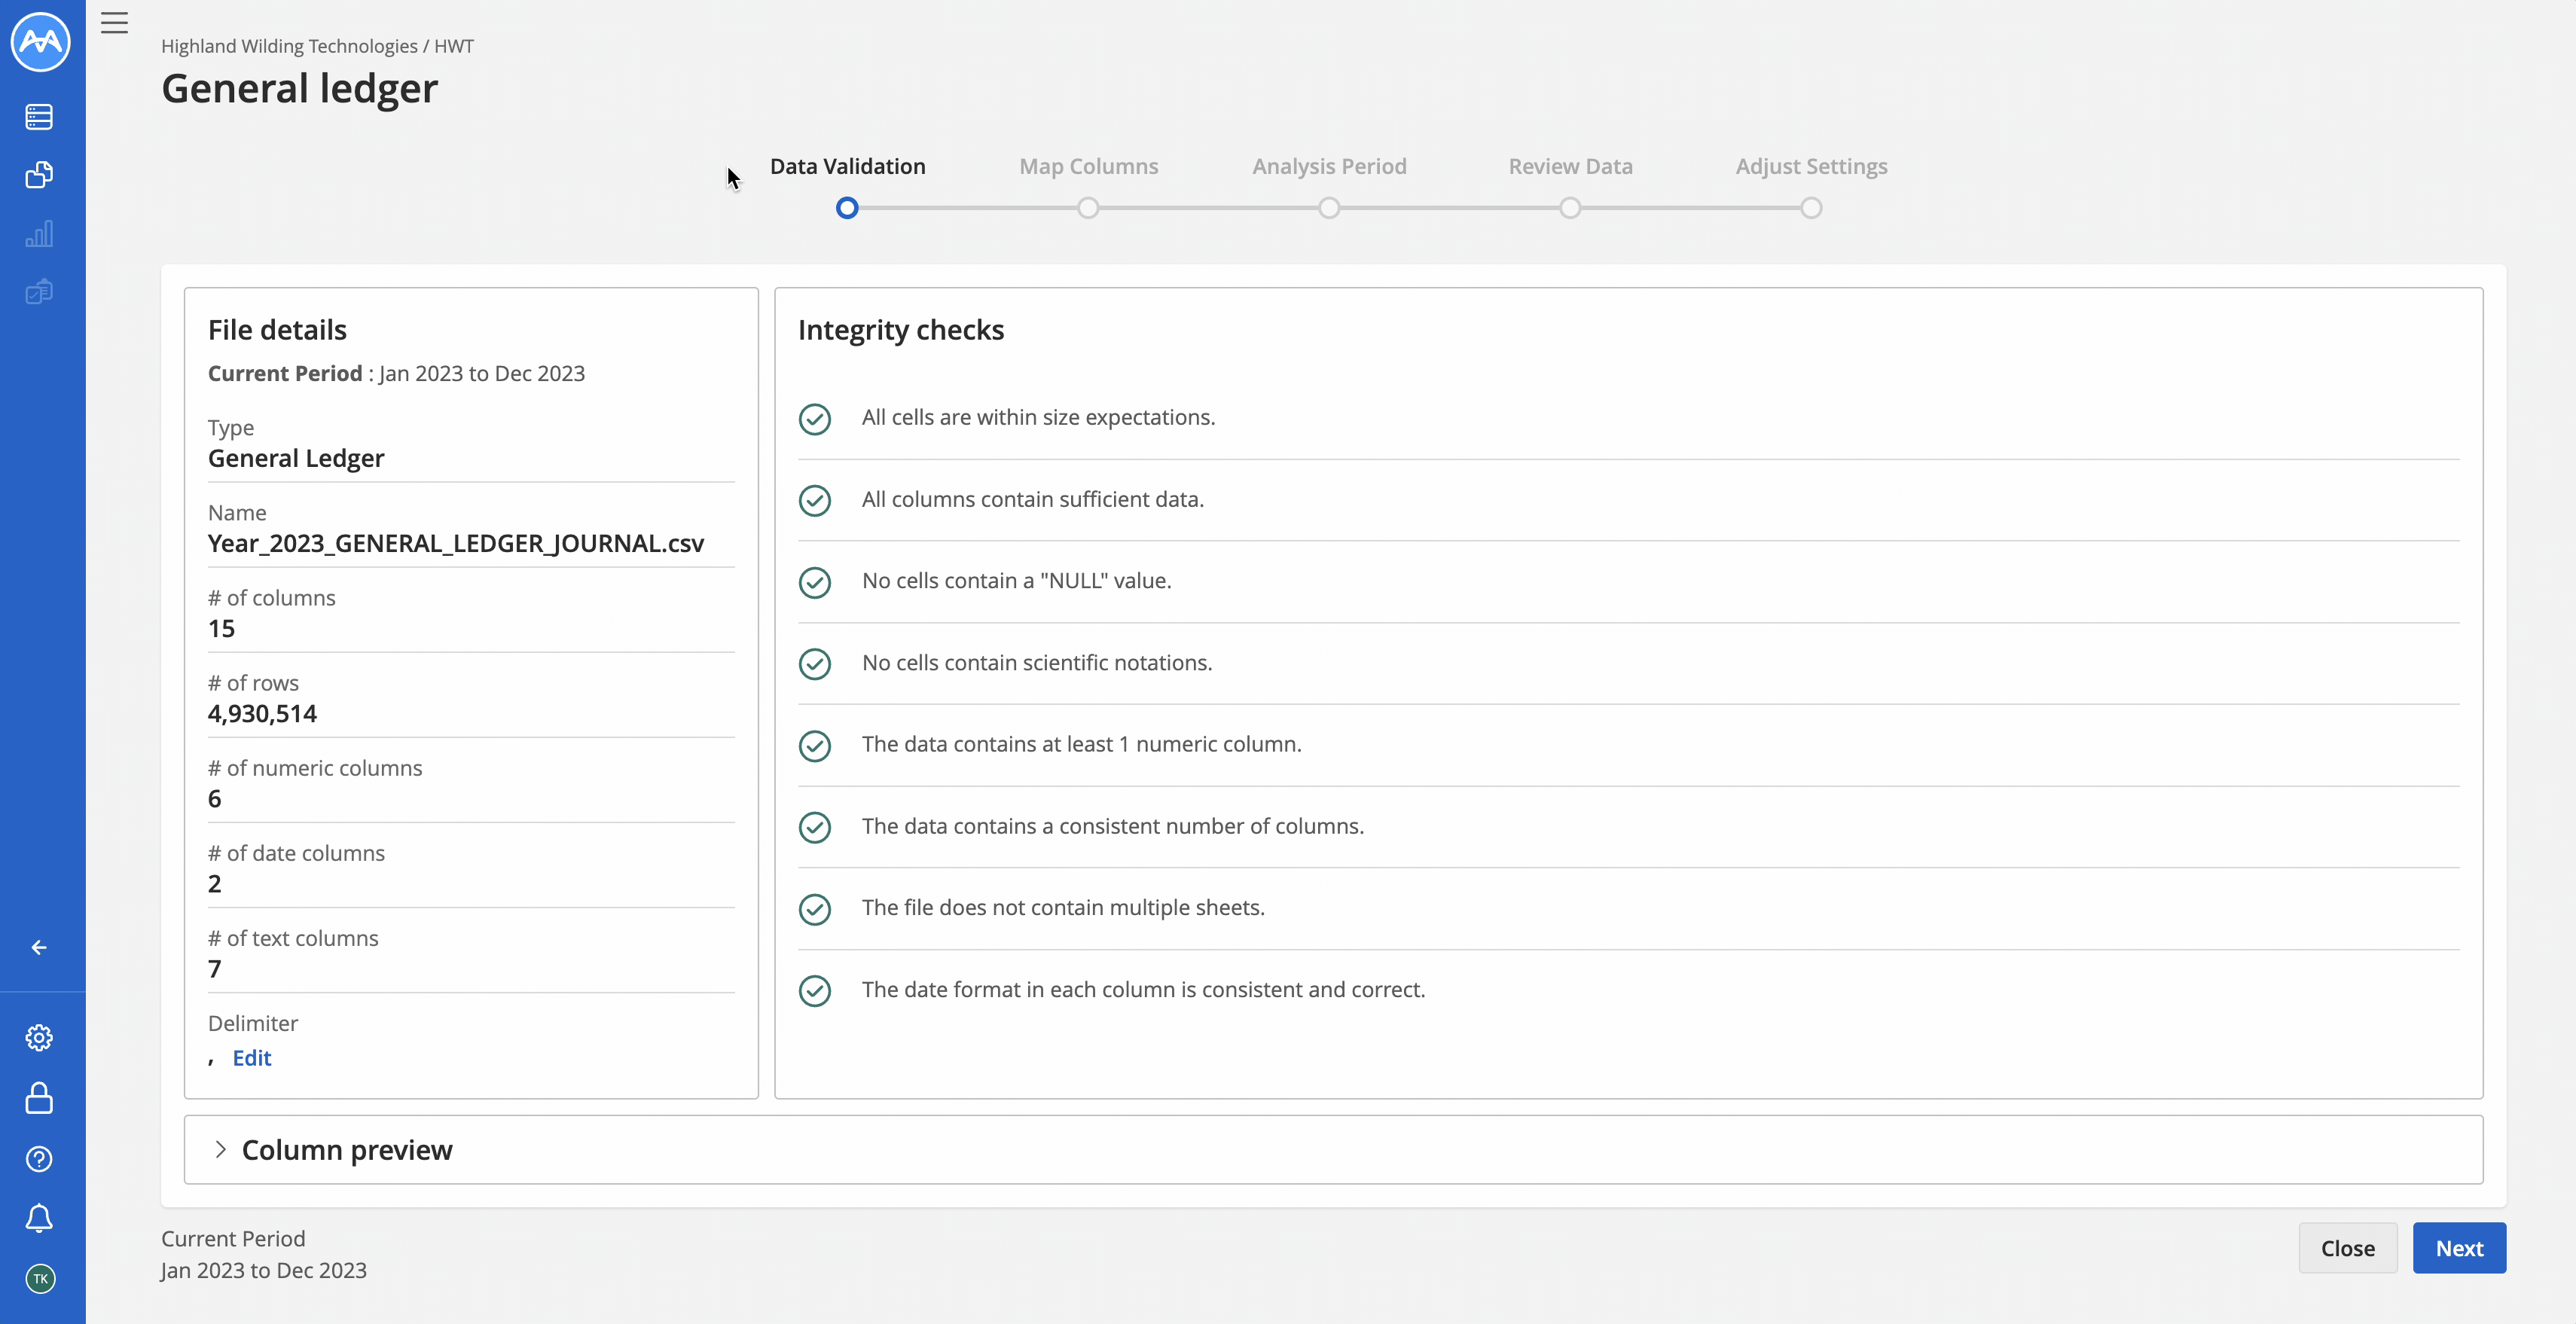Screen dimensions: 2576x1324
Task: Go to Map Columns step
Action: 1088,166
